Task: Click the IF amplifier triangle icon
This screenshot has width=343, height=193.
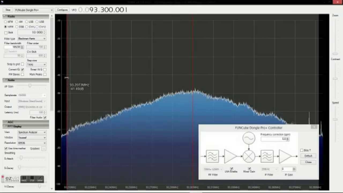Action: (285, 156)
